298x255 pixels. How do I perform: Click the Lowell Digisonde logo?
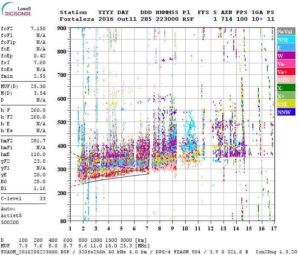(x=16, y=9)
